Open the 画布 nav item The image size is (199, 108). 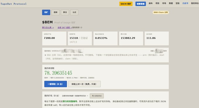(150, 3)
